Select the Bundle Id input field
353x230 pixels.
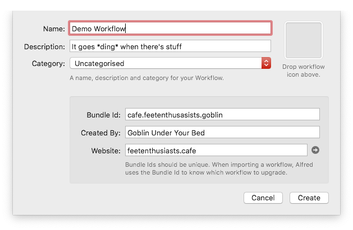pyautogui.click(x=222, y=114)
